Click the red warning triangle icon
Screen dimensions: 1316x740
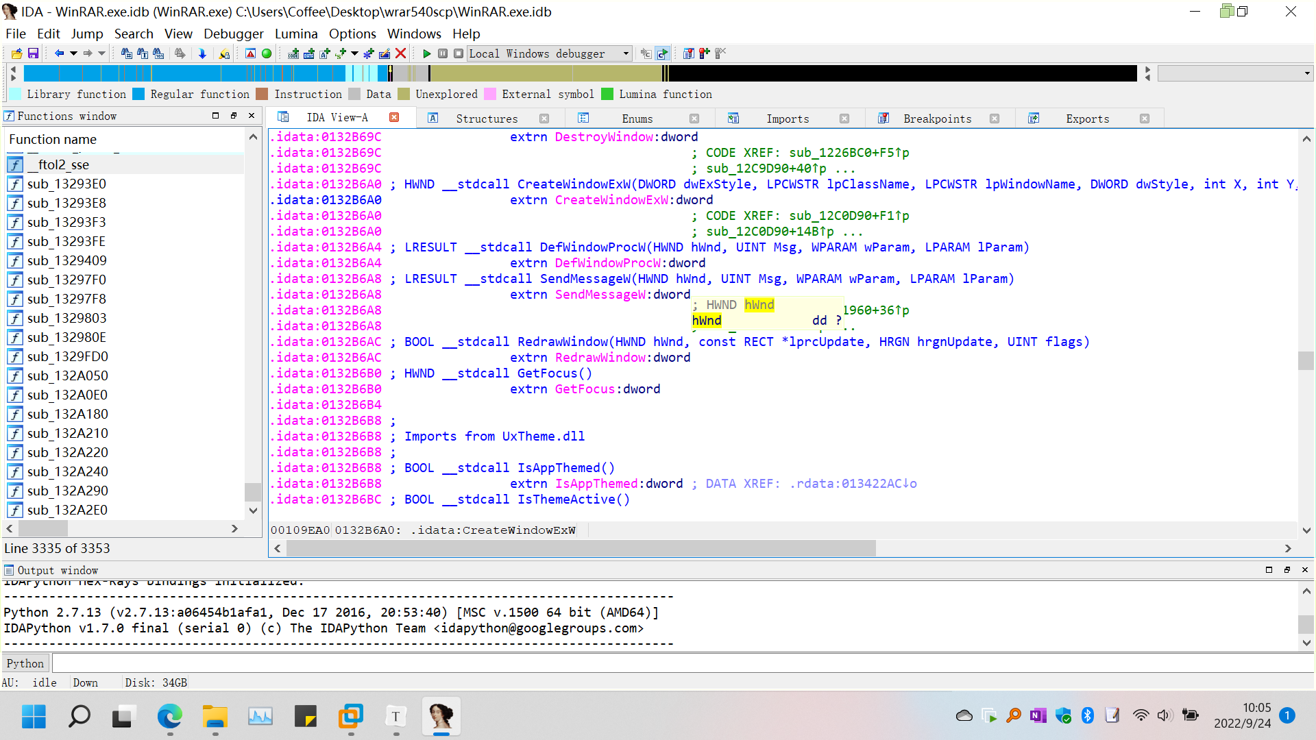pyautogui.click(x=250, y=53)
